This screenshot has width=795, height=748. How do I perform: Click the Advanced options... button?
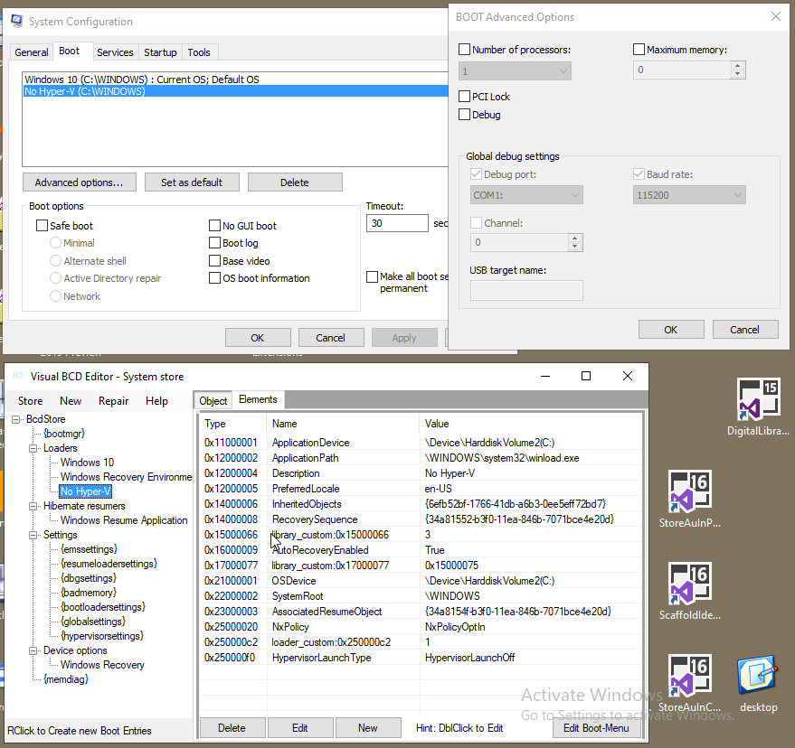pyautogui.click(x=79, y=182)
